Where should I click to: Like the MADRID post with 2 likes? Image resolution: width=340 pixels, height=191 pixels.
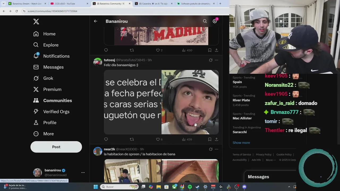pyautogui.click(x=159, y=50)
